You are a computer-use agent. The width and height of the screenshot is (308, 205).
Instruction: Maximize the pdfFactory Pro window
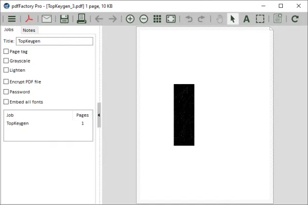point(281,6)
